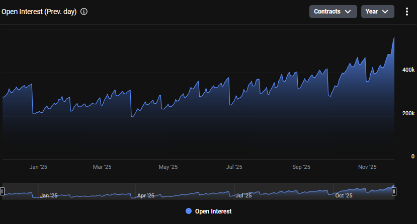The image size is (417, 224).
Task: Open the Contracts unit selector
Action: coord(332,12)
